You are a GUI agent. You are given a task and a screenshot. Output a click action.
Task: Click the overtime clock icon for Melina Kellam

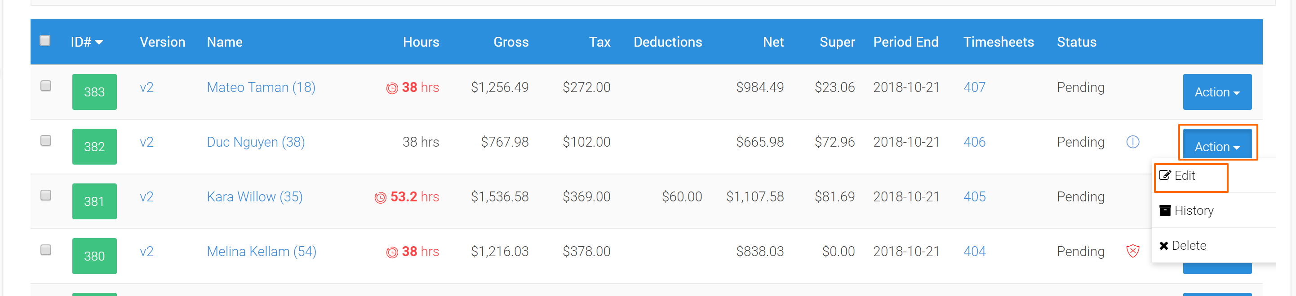click(x=391, y=252)
